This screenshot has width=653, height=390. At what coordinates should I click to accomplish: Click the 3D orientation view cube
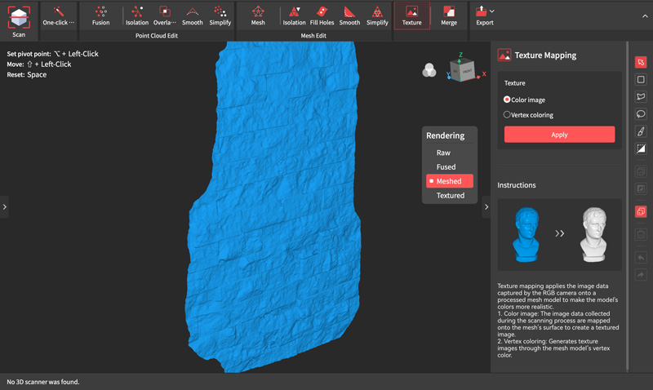pyautogui.click(x=462, y=69)
